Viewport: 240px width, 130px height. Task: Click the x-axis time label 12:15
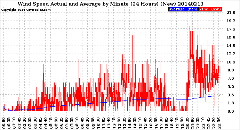[x=114, y=123]
